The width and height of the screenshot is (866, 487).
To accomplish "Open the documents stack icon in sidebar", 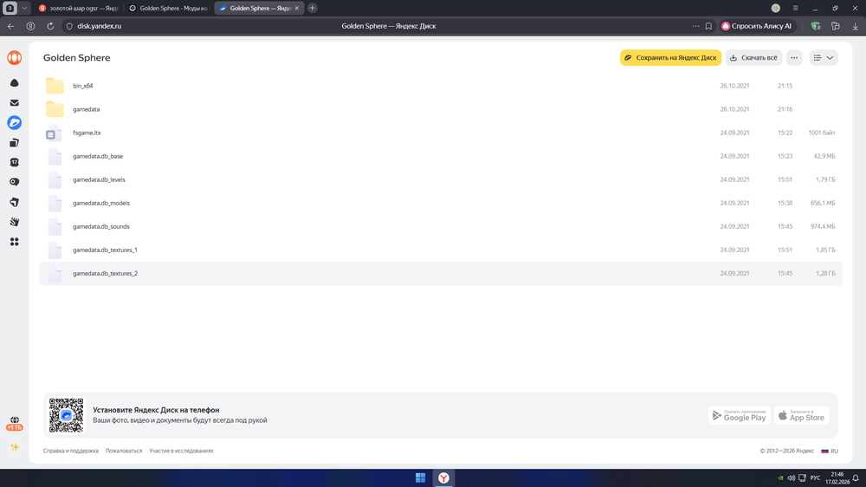I will (15, 143).
